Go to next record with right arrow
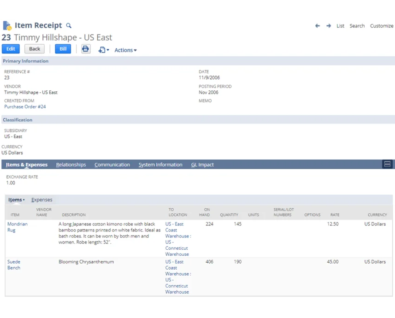 pyautogui.click(x=329, y=26)
